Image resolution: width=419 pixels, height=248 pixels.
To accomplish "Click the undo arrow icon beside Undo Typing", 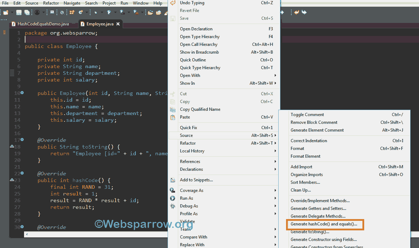I will 173,3.
